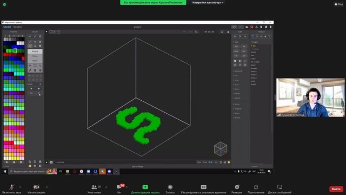Open the Вид view menu

click(x=339, y=4)
